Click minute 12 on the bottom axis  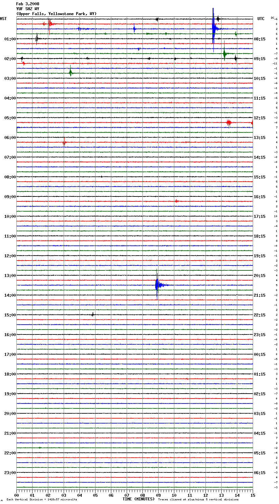click(x=205, y=495)
